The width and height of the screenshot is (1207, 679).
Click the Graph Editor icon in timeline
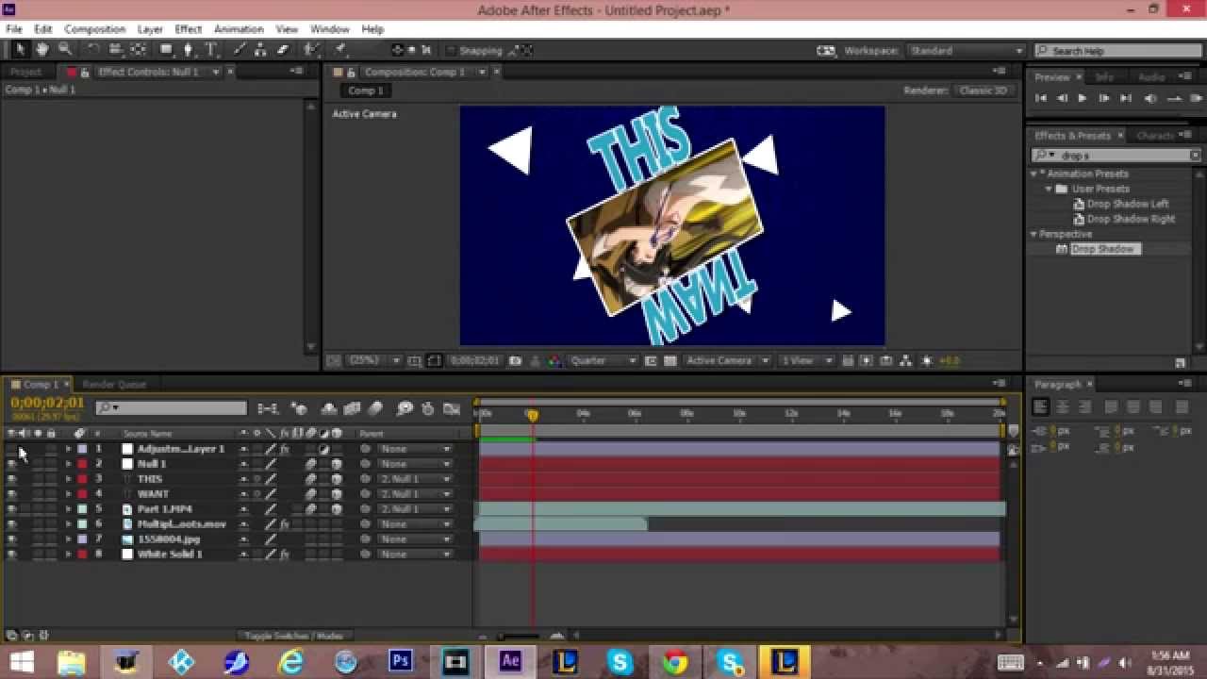pos(451,408)
